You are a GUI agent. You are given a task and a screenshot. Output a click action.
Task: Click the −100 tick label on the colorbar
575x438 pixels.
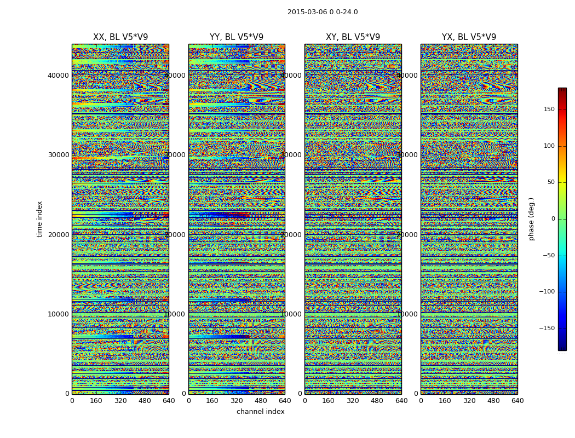547,291
